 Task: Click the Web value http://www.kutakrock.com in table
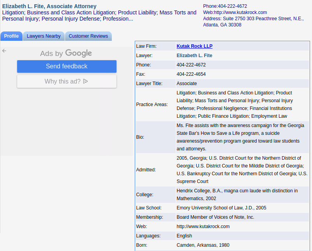(x=203, y=227)
